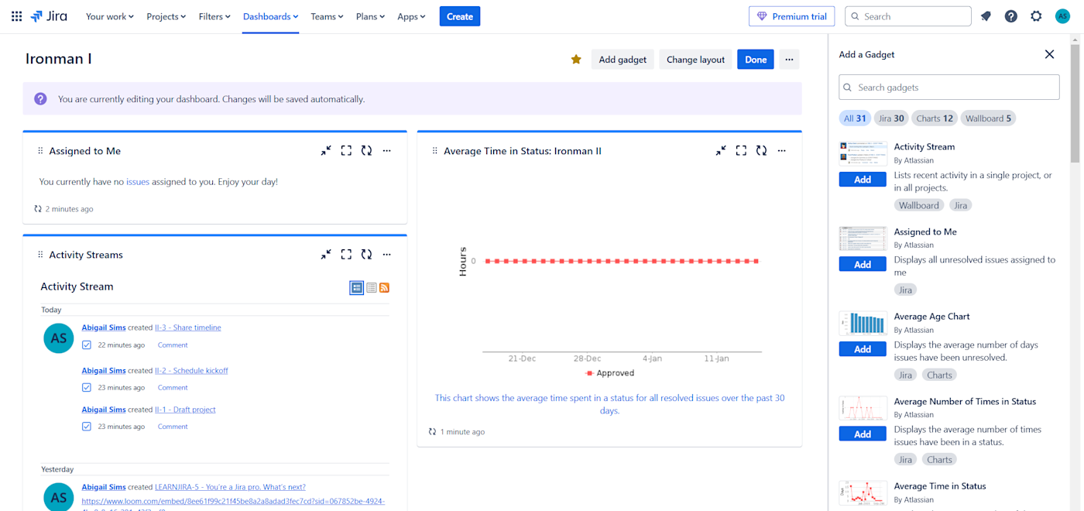Maximize the Average Time in Status gadget
1084x511 pixels.
[741, 151]
